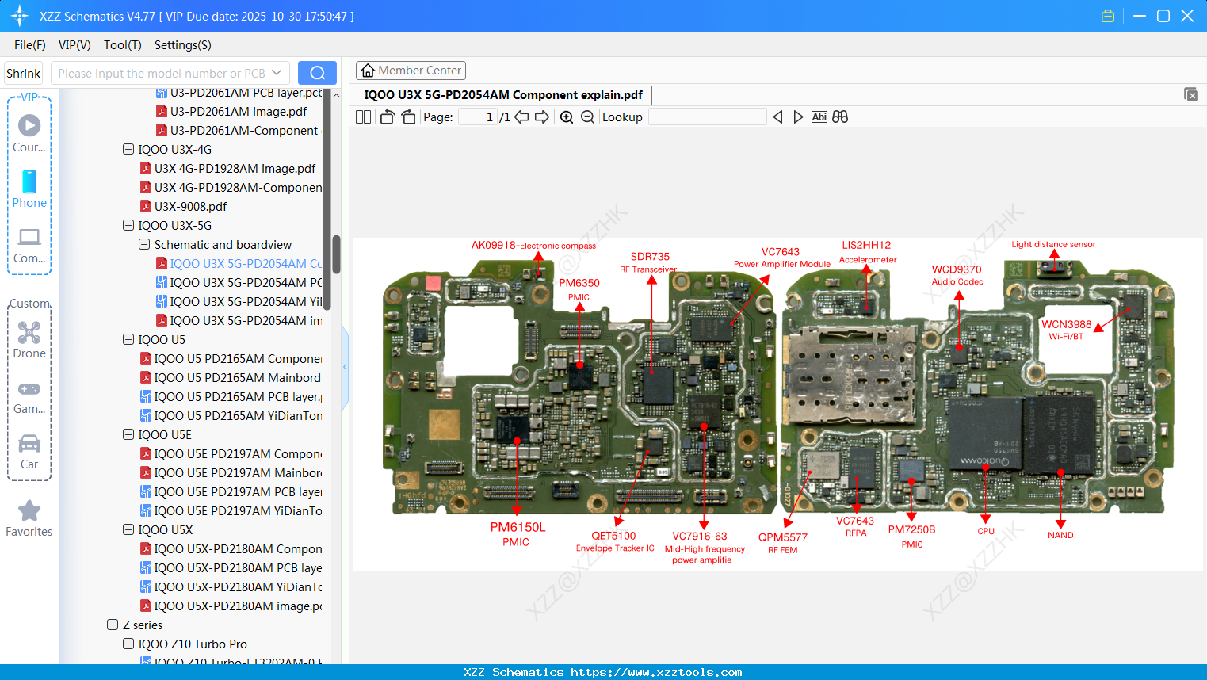Collapse the IQOO U3X-5G node

click(x=128, y=225)
